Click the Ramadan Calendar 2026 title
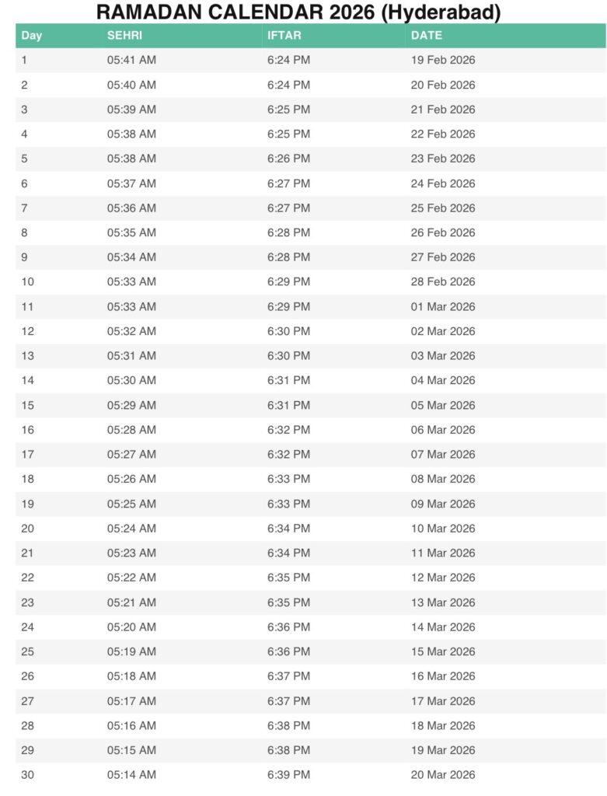Viewport: 607px width, 796px height. click(x=298, y=12)
